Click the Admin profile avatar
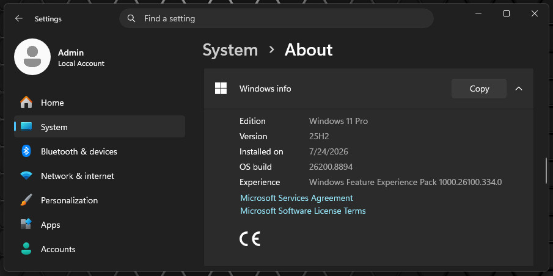Viewport: 553px width, 276px height. [x=32, y=57]
